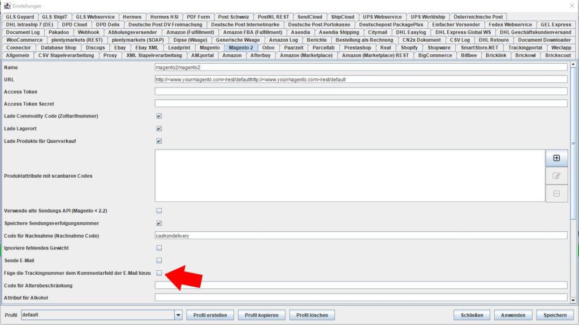Click the Name input field
This screenshot has width=579, height=325.
pos(361,68)
